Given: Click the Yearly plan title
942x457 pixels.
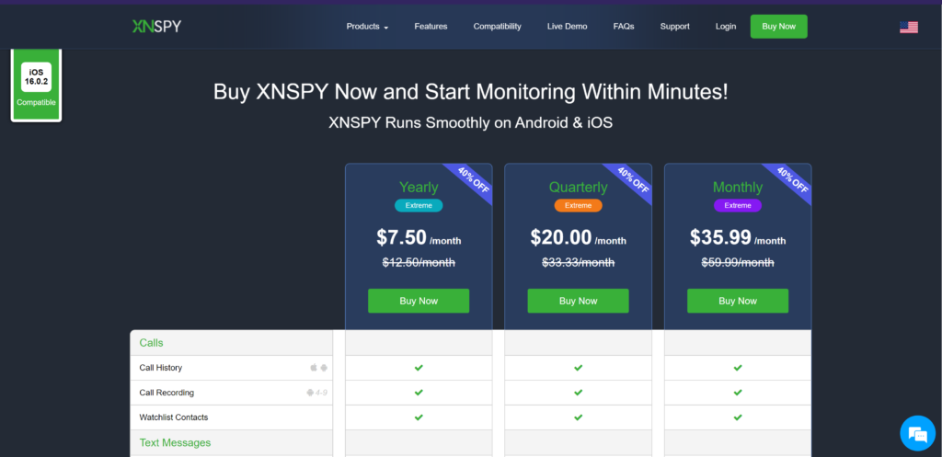Looking at the screenshot, I should point(419,188).
